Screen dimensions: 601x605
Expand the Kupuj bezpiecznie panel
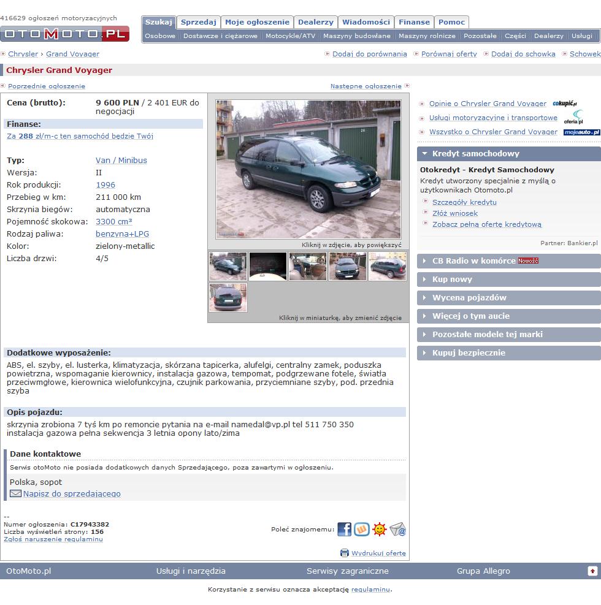point(509,352)
